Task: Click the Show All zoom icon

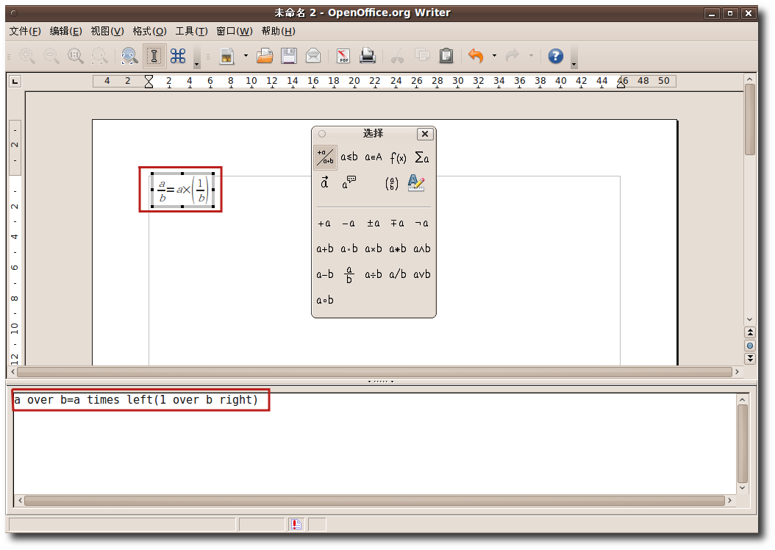Action: 99,57
